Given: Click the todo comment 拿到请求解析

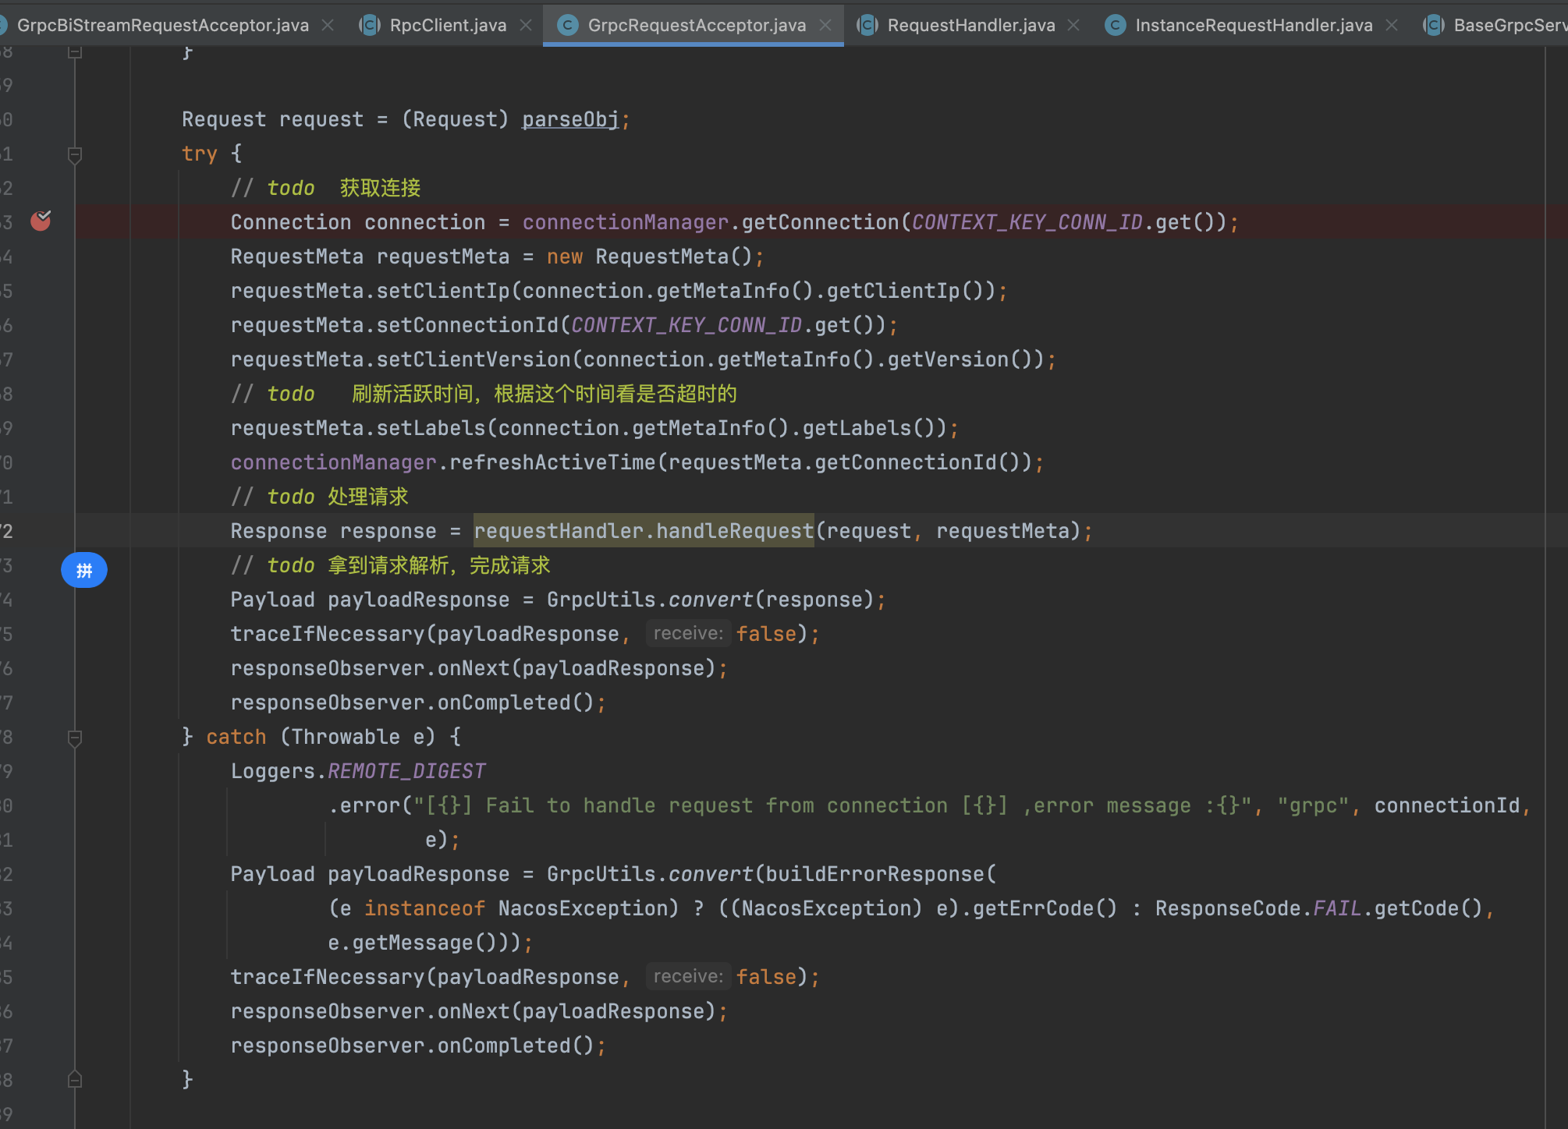Looking at the screenshot, I should pos(391,565).
